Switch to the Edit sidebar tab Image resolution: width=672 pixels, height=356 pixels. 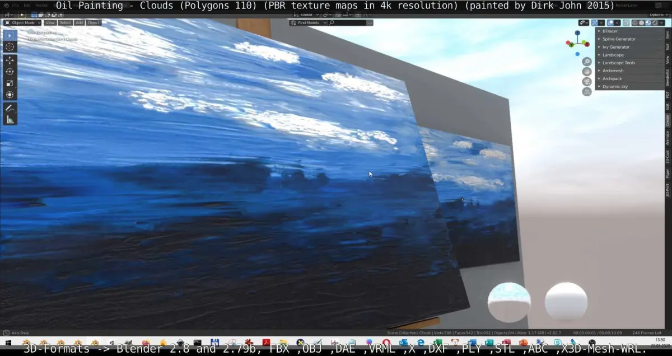click(668, 106)
